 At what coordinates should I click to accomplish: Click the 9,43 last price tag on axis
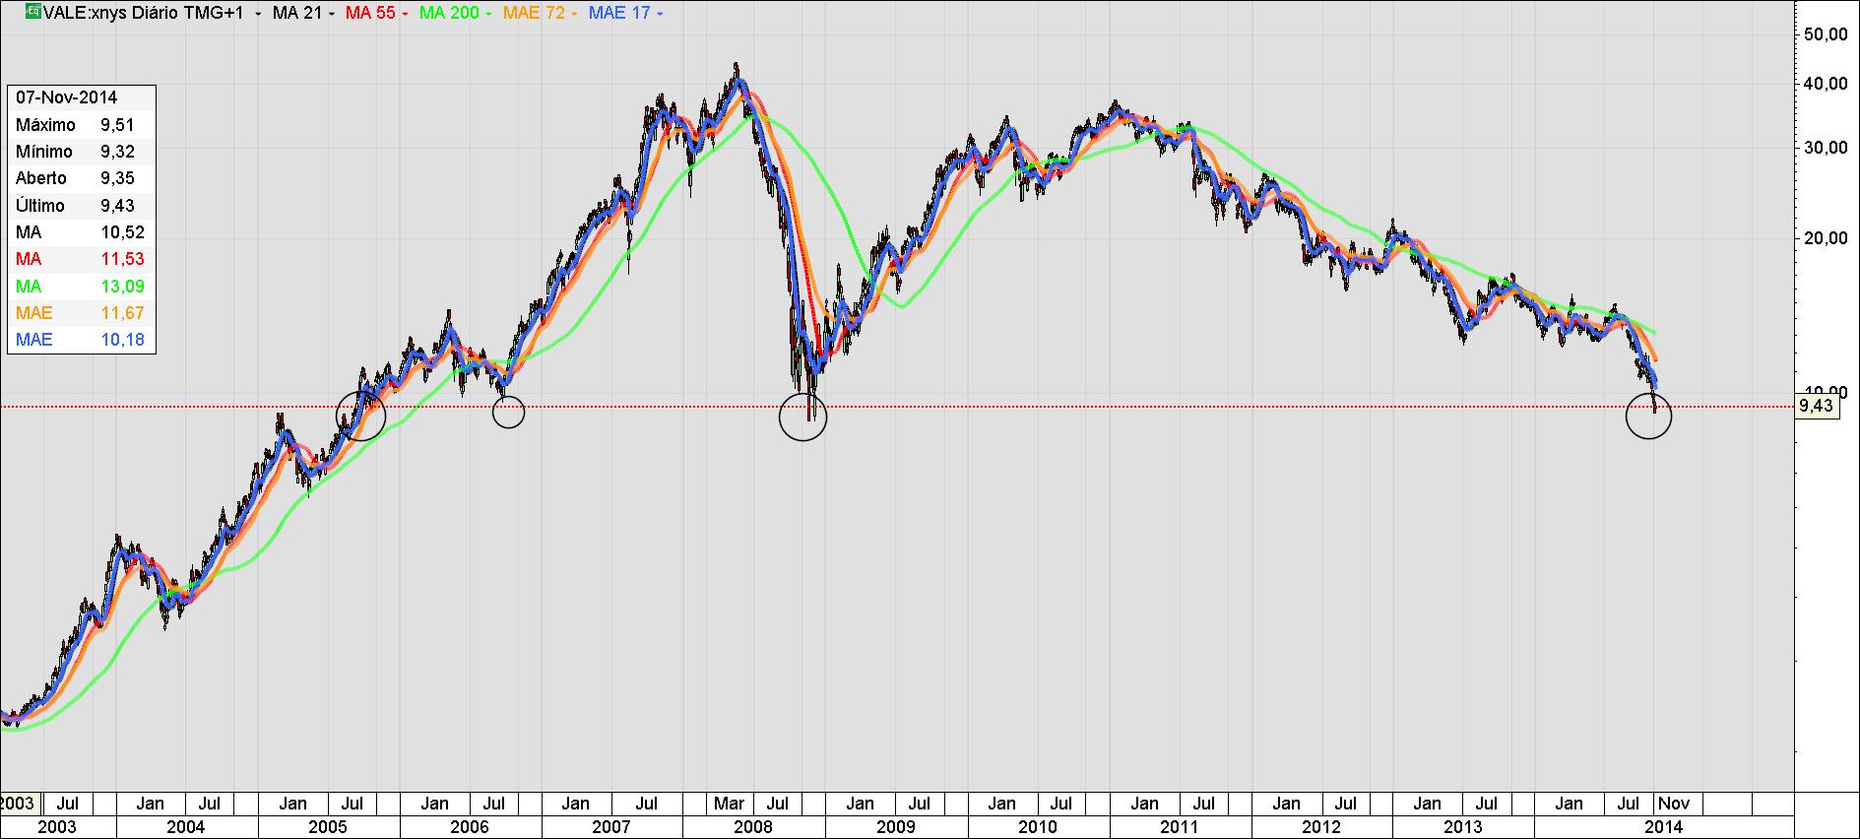pyautogui.click(x=1817, y=406)
